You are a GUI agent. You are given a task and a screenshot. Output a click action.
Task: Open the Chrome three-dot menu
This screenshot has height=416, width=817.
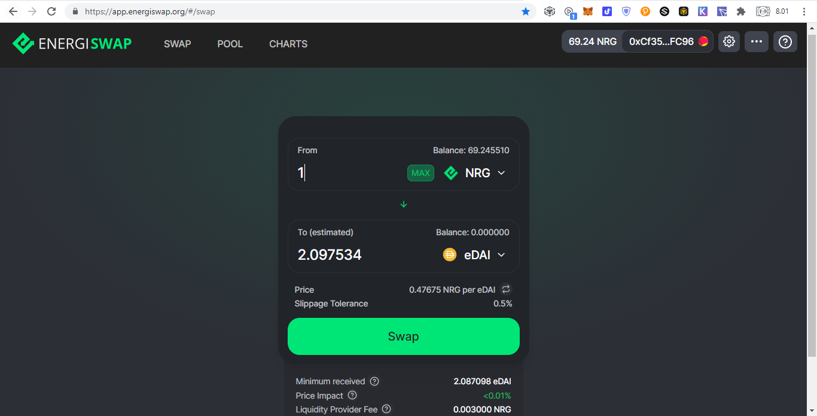(x=804, y=11)
